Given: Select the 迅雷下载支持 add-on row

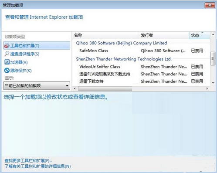Looking at the screenshot, I should 141,81.
